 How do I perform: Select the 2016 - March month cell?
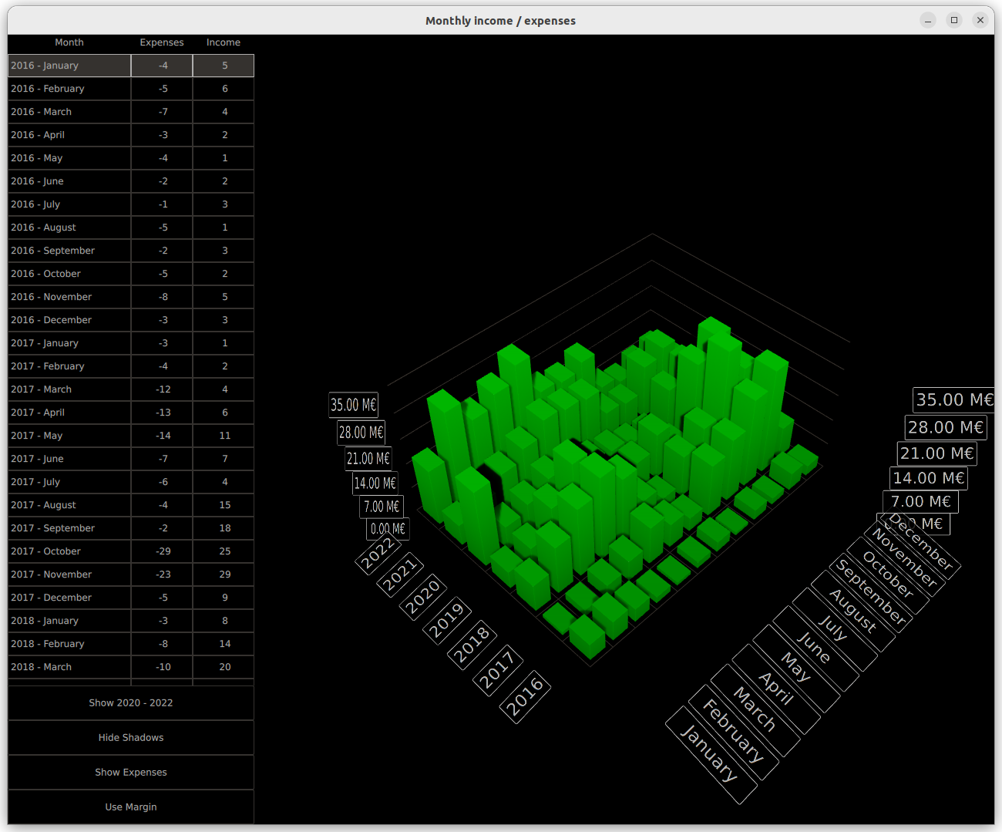(x=69, y=112)
